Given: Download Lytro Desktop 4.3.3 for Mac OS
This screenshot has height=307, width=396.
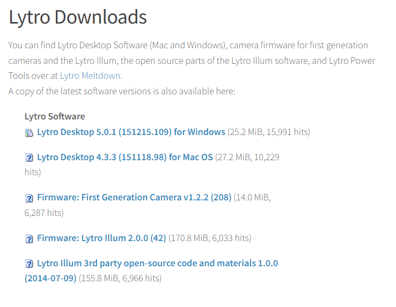Looking at the screenshot, I should click(x=125, y=157).
